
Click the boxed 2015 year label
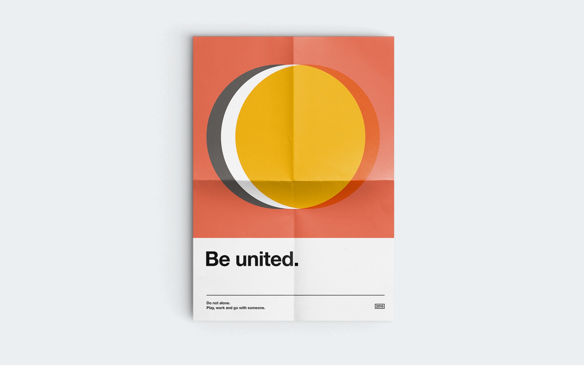380,306
